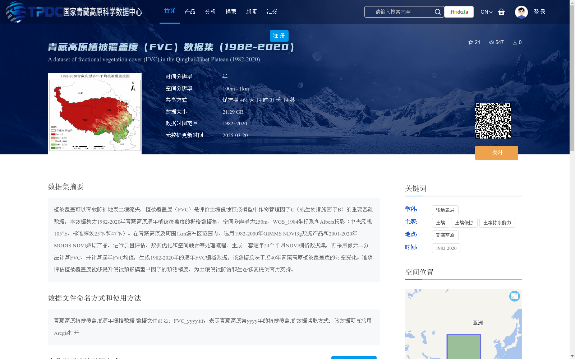
Task: Click the 空间位置 sidebar heading
Action: click(x=419, y=272)
